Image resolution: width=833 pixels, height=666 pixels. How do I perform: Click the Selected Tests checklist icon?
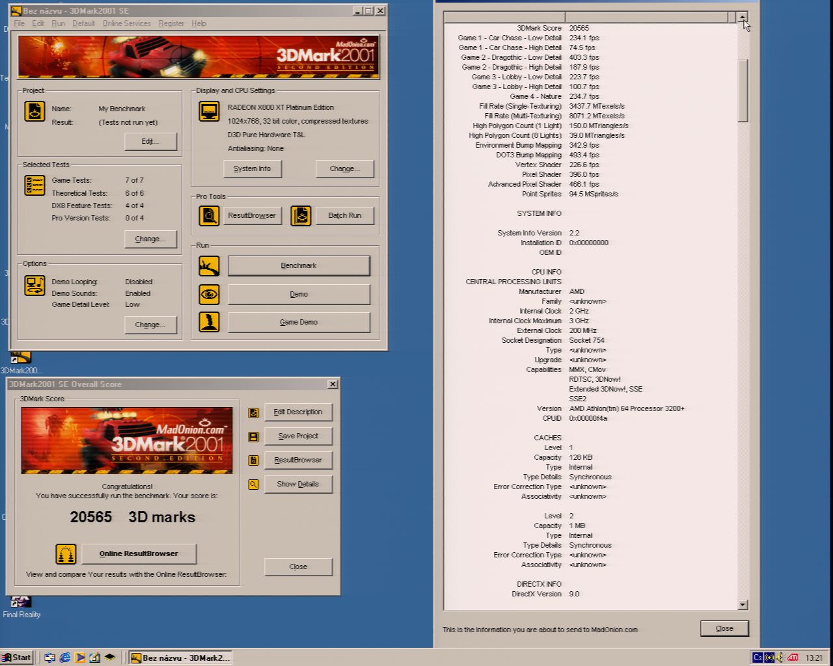point(34,185)
